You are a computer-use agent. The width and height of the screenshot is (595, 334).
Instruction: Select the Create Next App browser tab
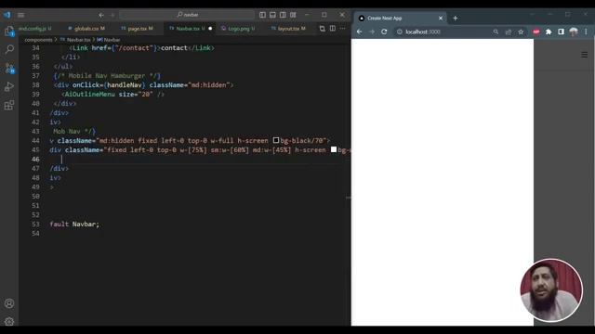[x=401, y=19]
